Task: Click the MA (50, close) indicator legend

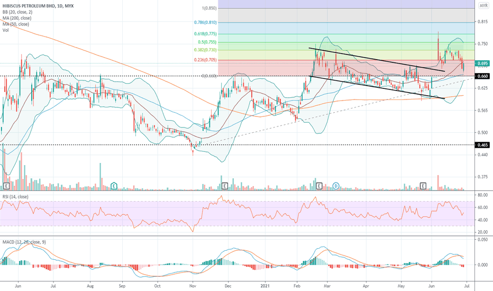Action: tap(16, 24)
